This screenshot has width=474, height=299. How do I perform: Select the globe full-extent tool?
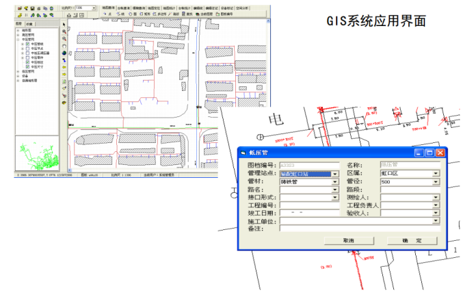(64, 53)
